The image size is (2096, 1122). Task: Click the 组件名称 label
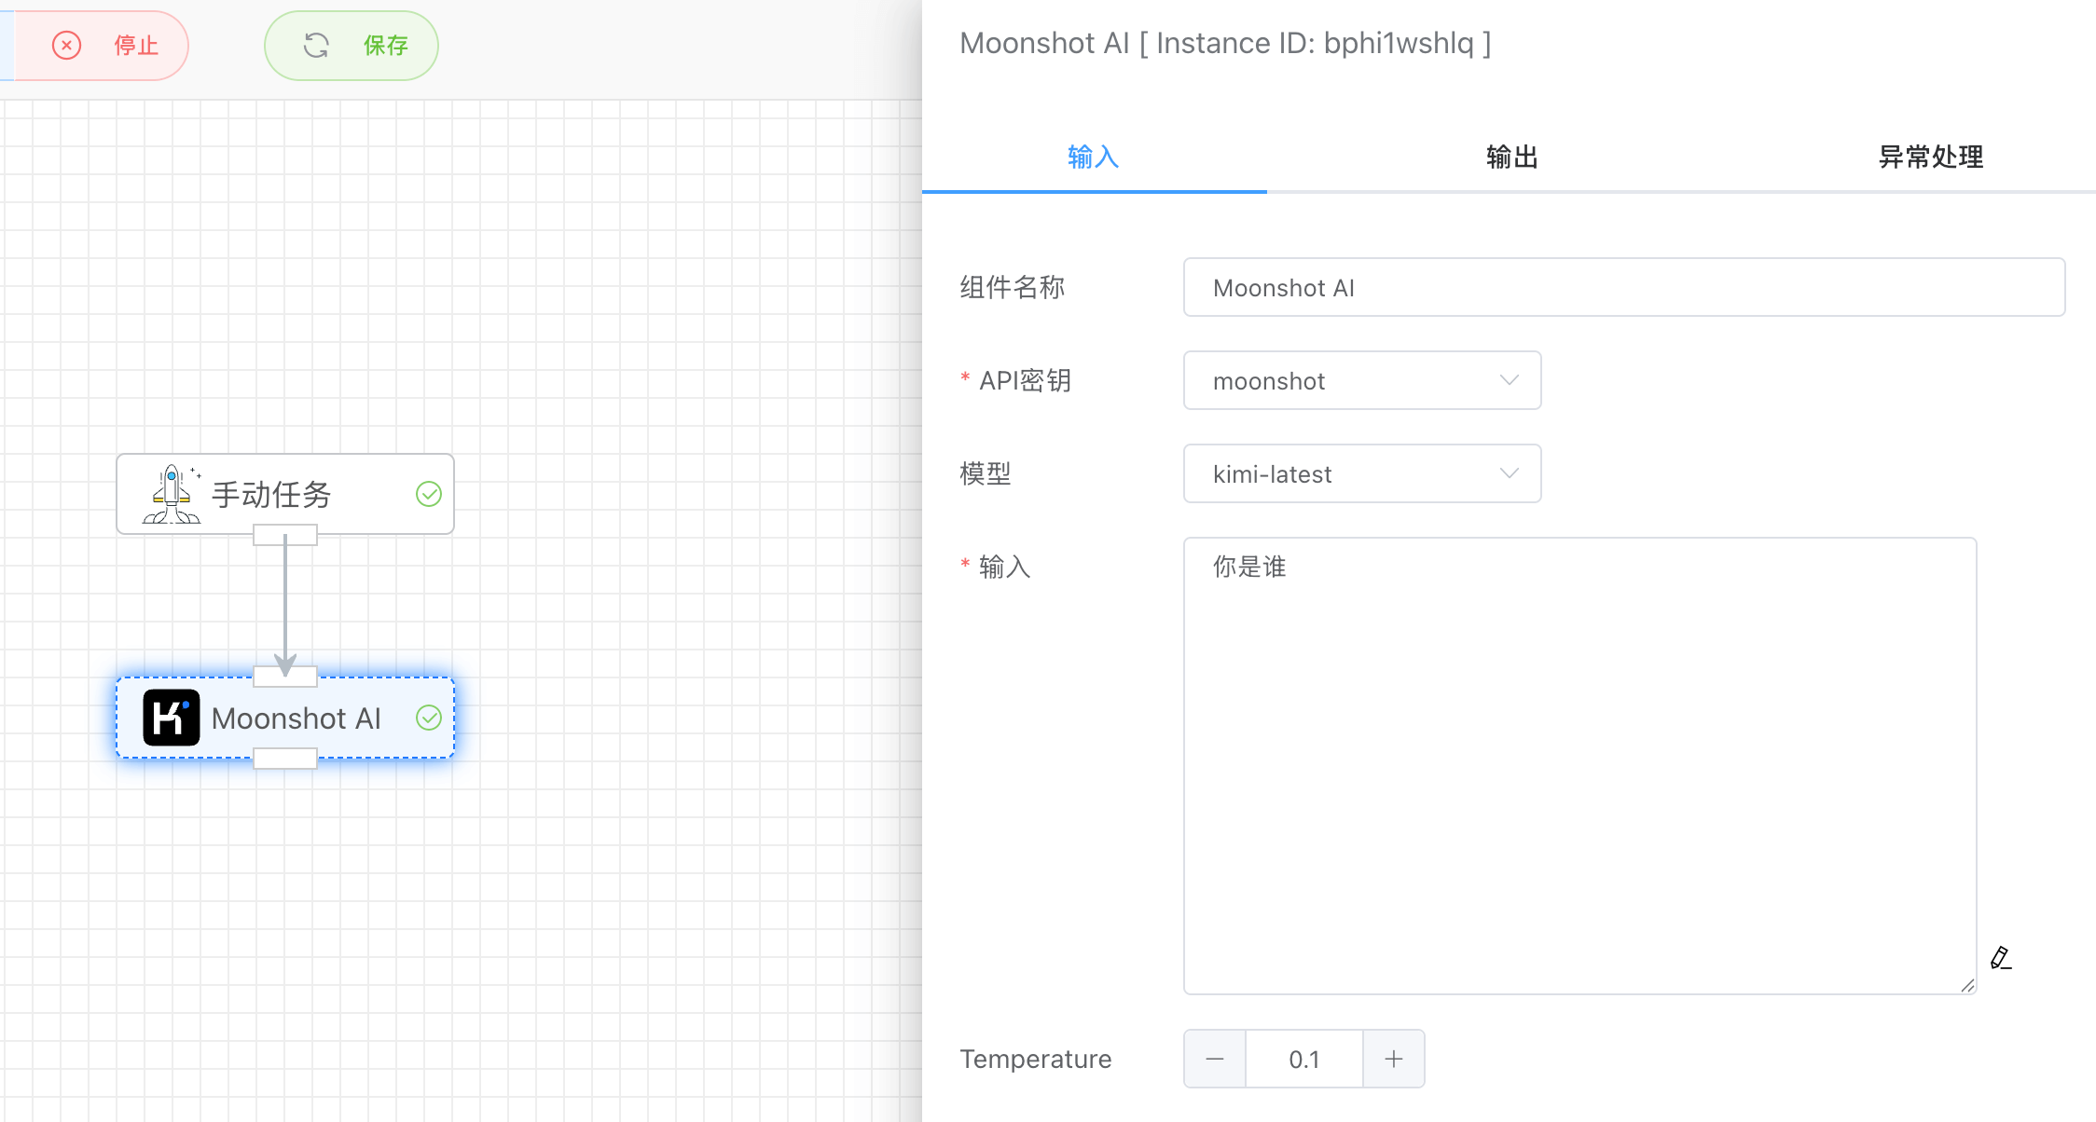click(1013, 287)
